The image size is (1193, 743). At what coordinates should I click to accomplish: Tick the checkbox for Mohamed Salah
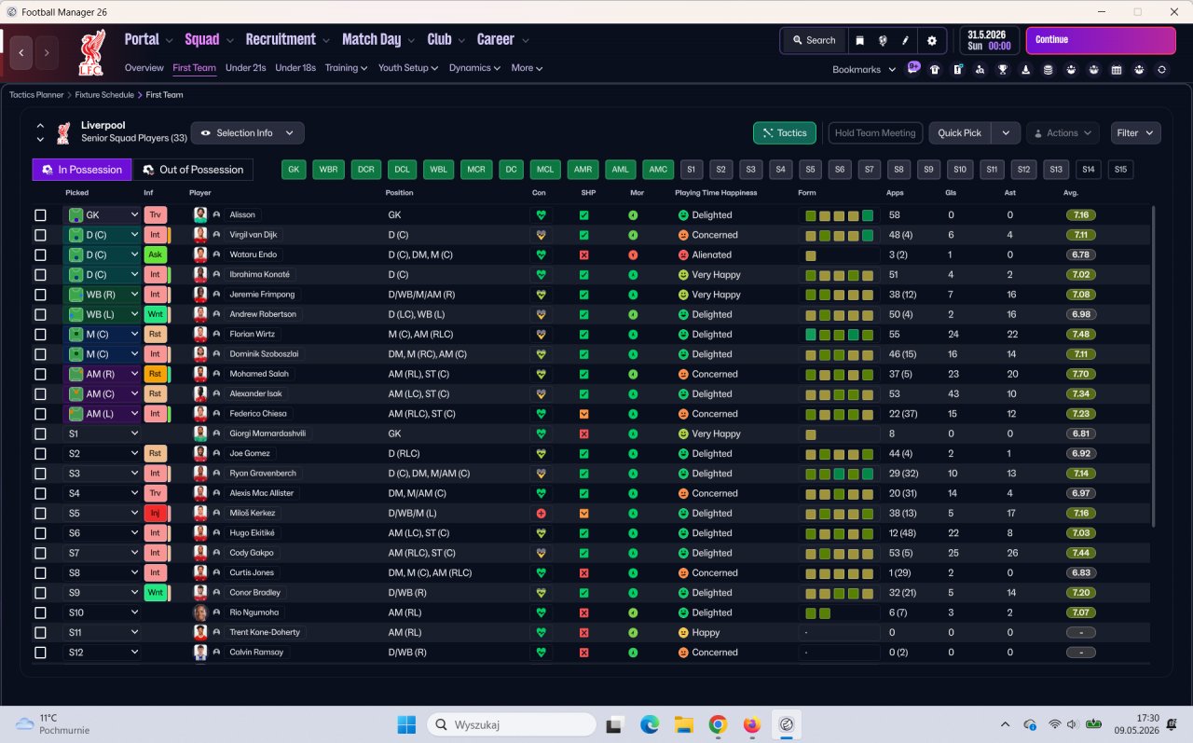(x=40, y=374)
